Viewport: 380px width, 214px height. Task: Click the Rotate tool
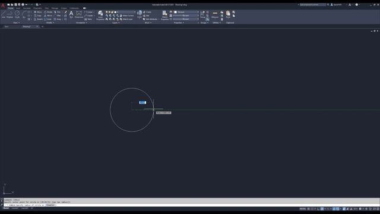click(x=48, y=12)
